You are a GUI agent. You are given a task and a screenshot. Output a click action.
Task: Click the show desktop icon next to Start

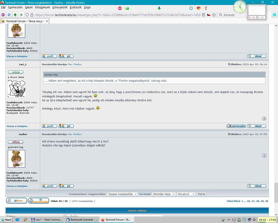[17, 220]
